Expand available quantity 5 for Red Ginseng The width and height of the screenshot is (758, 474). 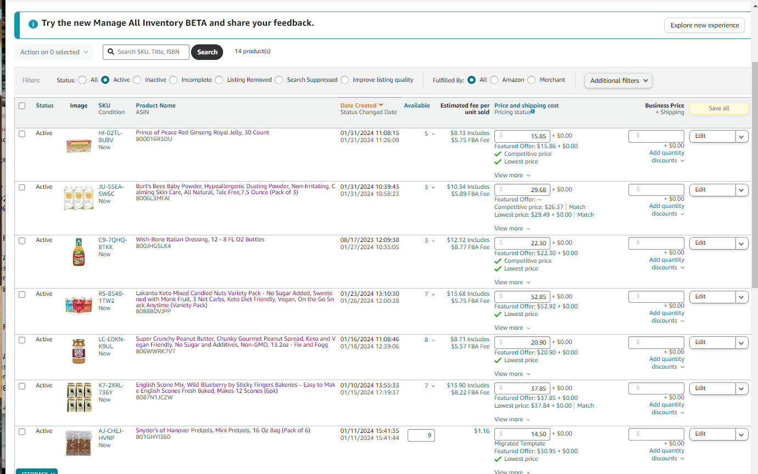(x=430, y=133)
